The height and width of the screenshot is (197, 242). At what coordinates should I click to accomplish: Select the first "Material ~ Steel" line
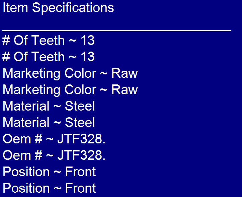49,106
